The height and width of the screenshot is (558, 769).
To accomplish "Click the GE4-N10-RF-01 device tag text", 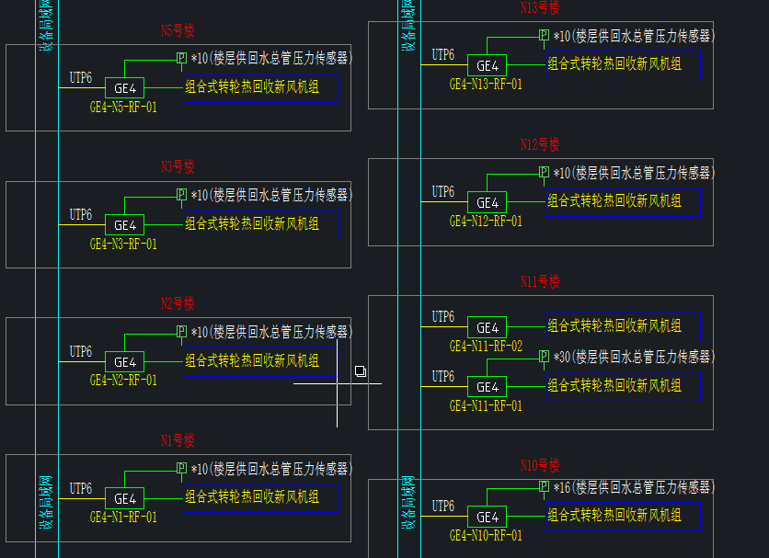I will [x=486, y=535].
